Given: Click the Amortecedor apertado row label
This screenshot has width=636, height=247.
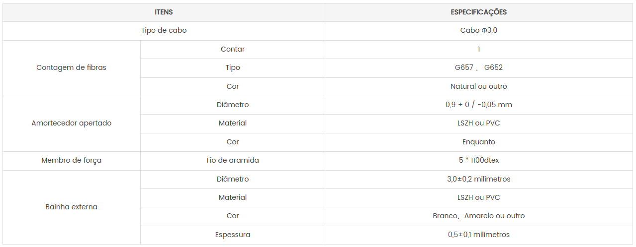Looking at the screenshot, I should [71, 123].
